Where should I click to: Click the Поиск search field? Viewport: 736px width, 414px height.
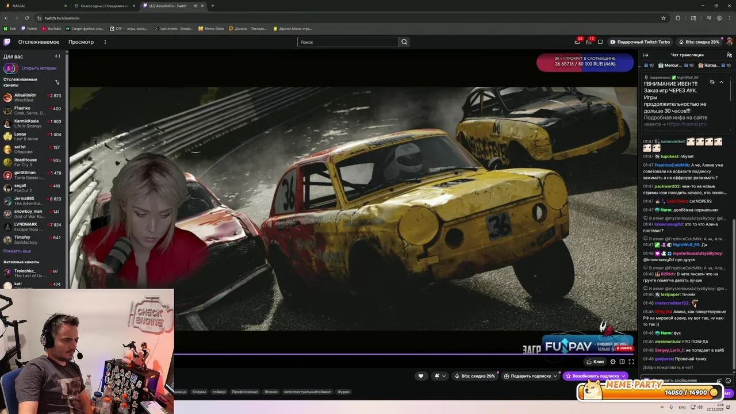click(348, 42)
